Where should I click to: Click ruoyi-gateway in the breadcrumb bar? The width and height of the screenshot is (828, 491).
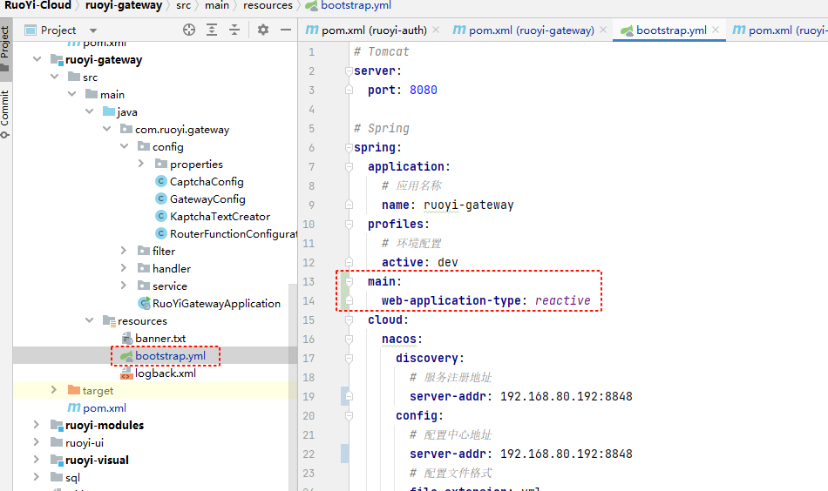124,5
